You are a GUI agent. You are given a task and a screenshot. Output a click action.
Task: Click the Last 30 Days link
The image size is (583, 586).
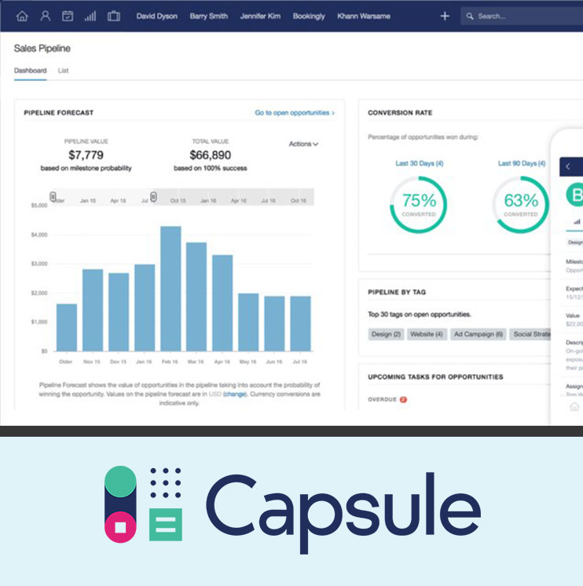point(419,163)
